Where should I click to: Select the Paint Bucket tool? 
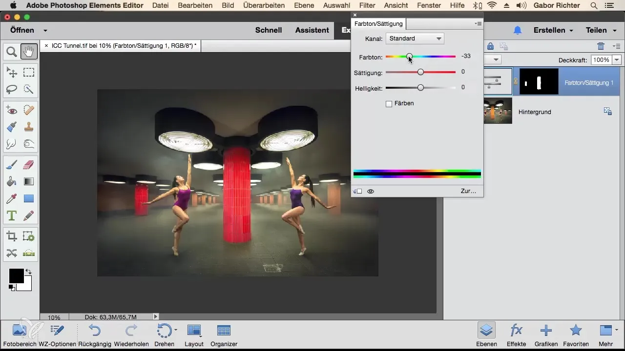click(12, 182)
